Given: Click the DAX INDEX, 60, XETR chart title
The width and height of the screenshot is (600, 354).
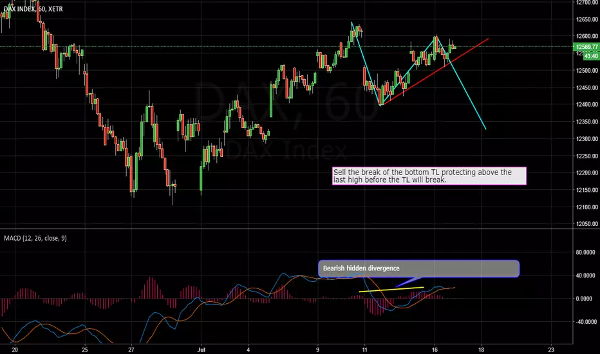Looking at the screenshot, I should (33, 9).
